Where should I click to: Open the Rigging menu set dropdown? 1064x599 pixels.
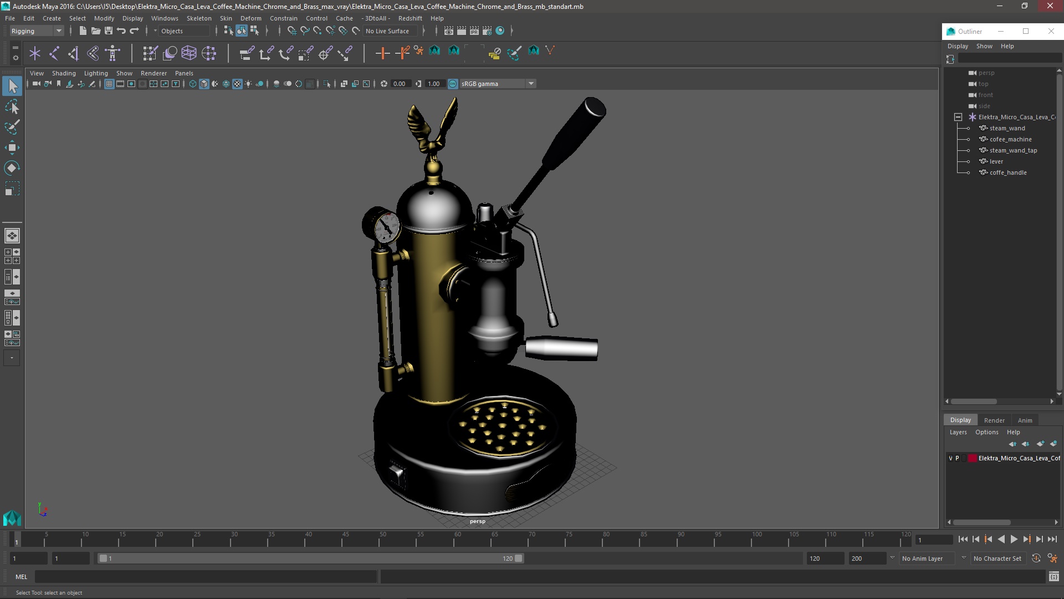pyautogui.click(x=37, y=31)
